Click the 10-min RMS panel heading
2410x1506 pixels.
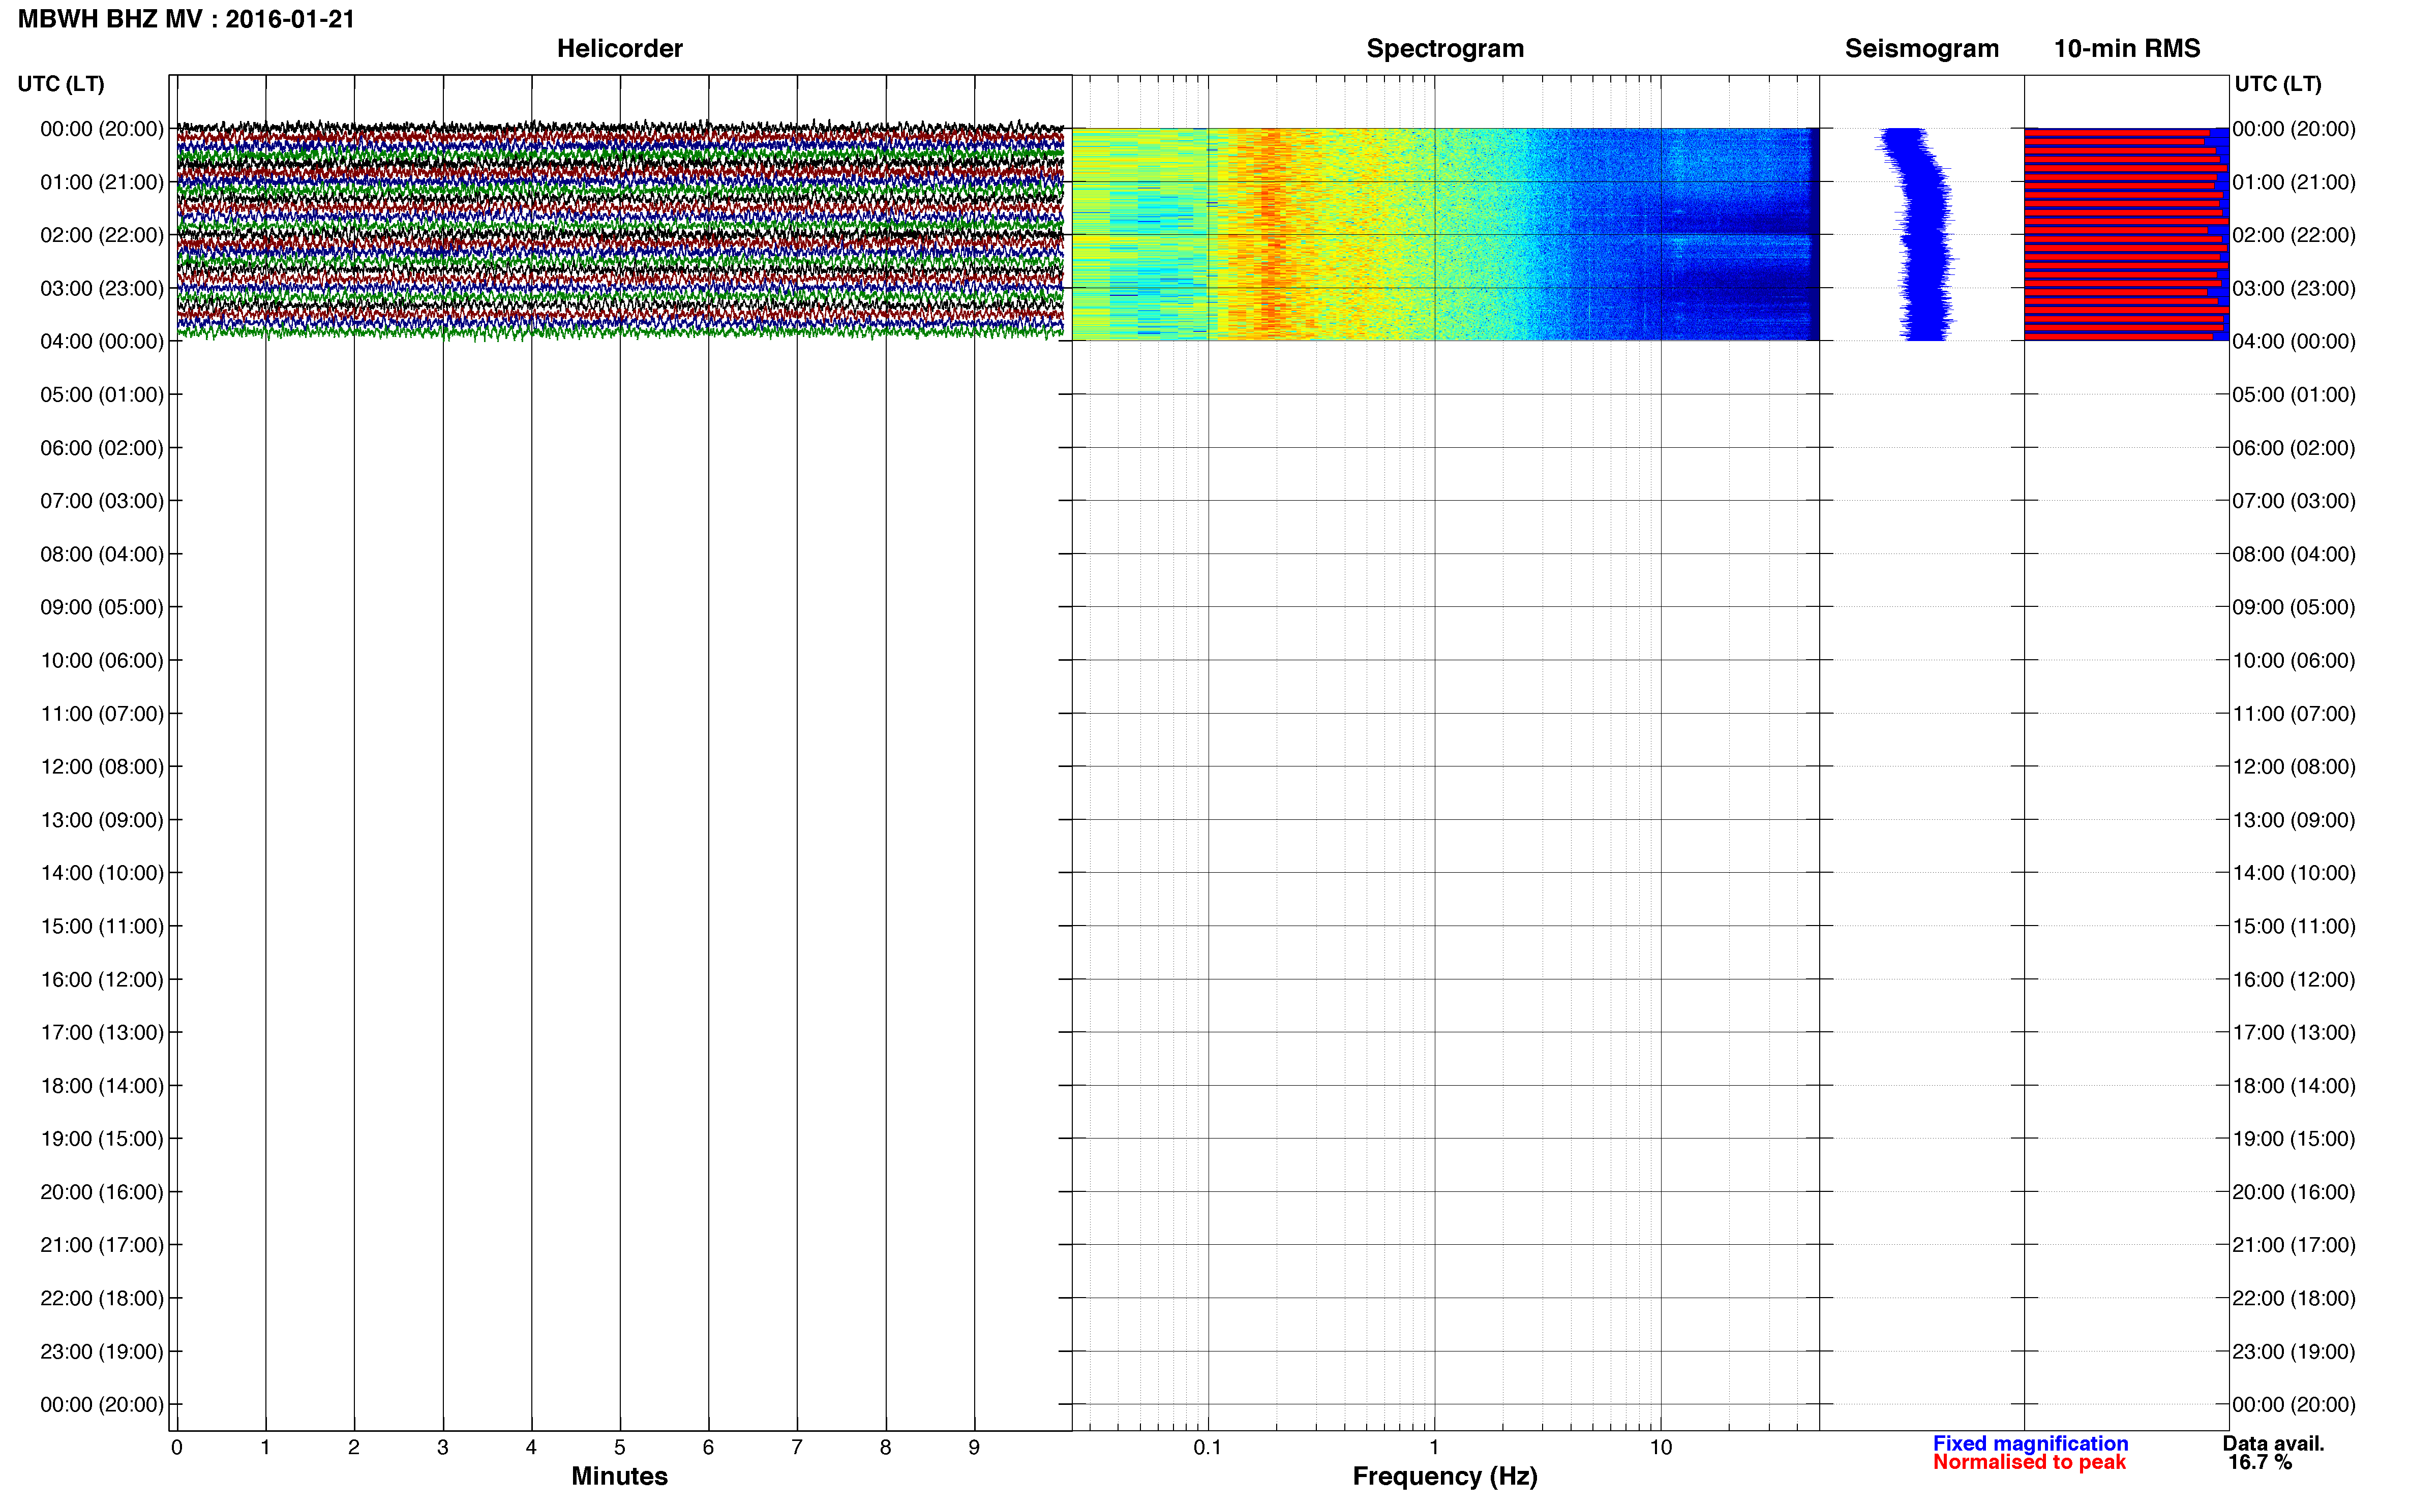coord(2127,49)
